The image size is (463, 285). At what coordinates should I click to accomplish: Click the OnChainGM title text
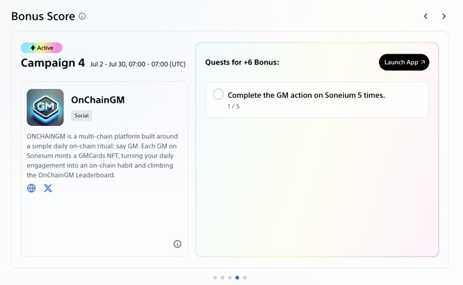[98, 100]
